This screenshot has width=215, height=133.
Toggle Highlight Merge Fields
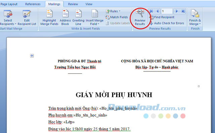49,18
